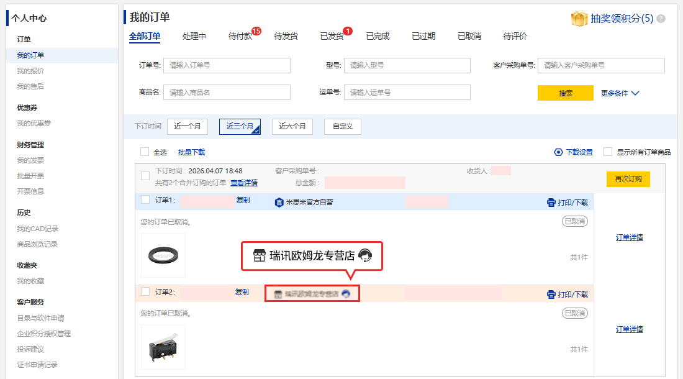Switch to the 待付款 tab

[240, 37]
